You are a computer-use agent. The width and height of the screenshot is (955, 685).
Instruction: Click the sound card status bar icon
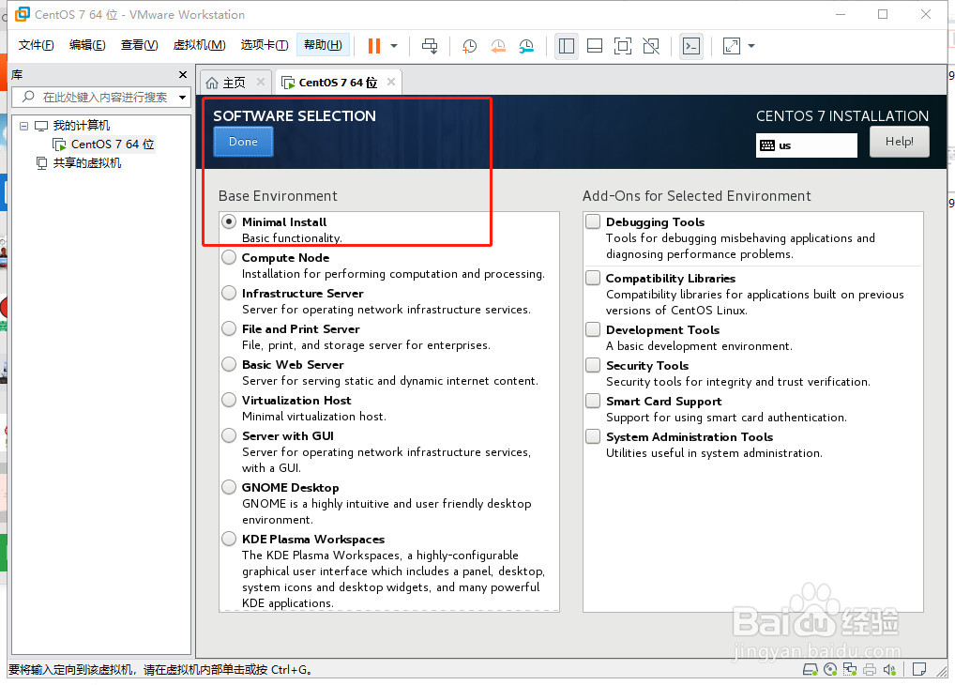[889, 670]
